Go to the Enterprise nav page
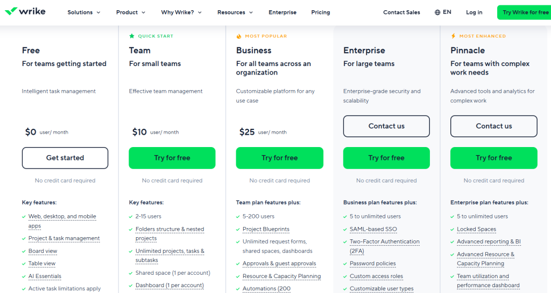 (x=282, y=12)
